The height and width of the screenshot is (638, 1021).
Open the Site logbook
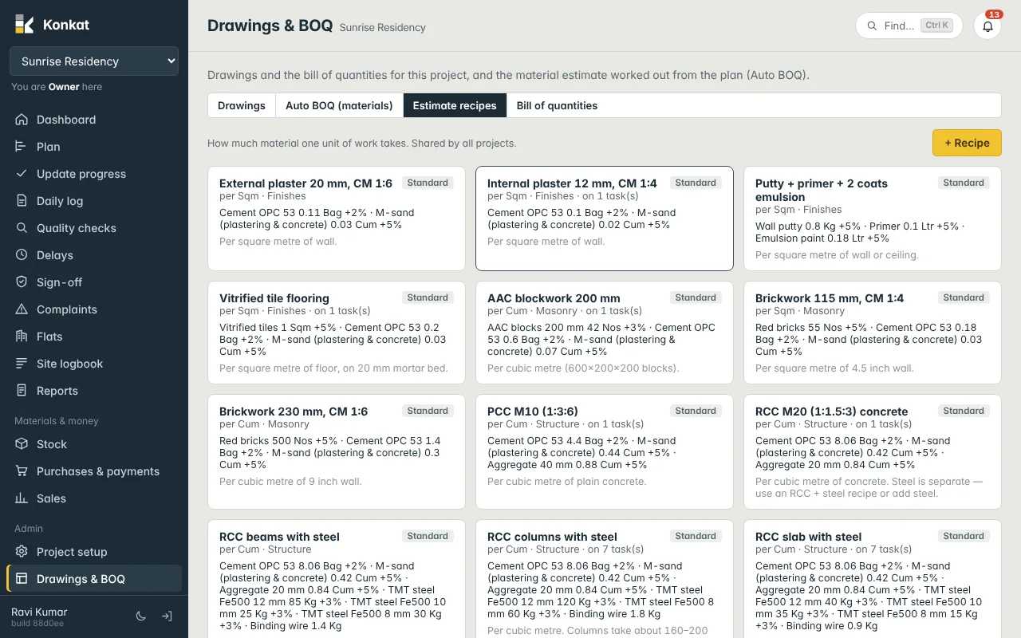click(x=94, y=364)
